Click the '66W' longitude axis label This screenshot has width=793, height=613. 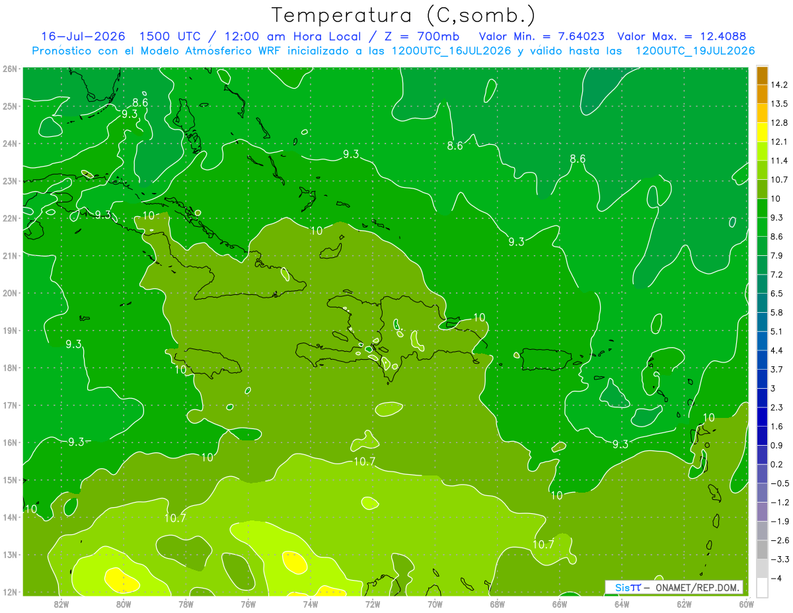559,604
